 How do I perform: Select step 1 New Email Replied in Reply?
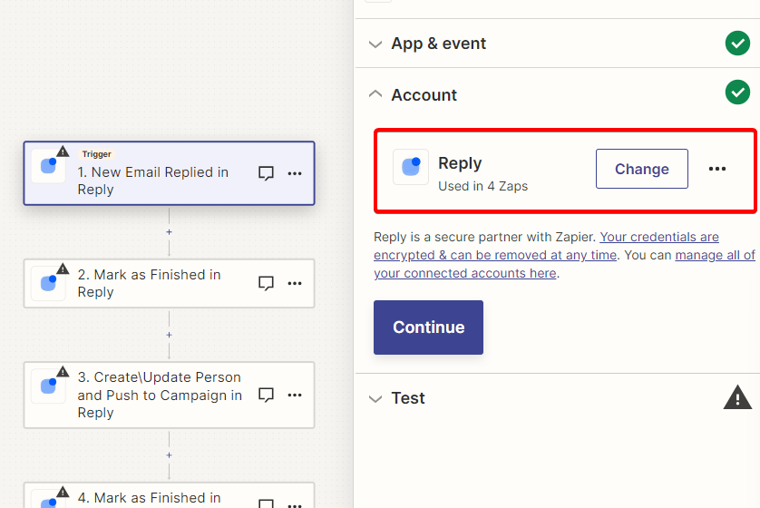[170, 173]
